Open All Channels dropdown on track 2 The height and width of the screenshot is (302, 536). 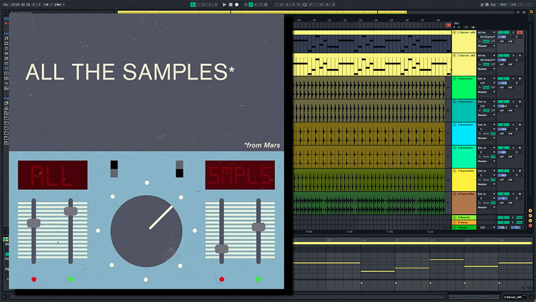tap(486, 60)
